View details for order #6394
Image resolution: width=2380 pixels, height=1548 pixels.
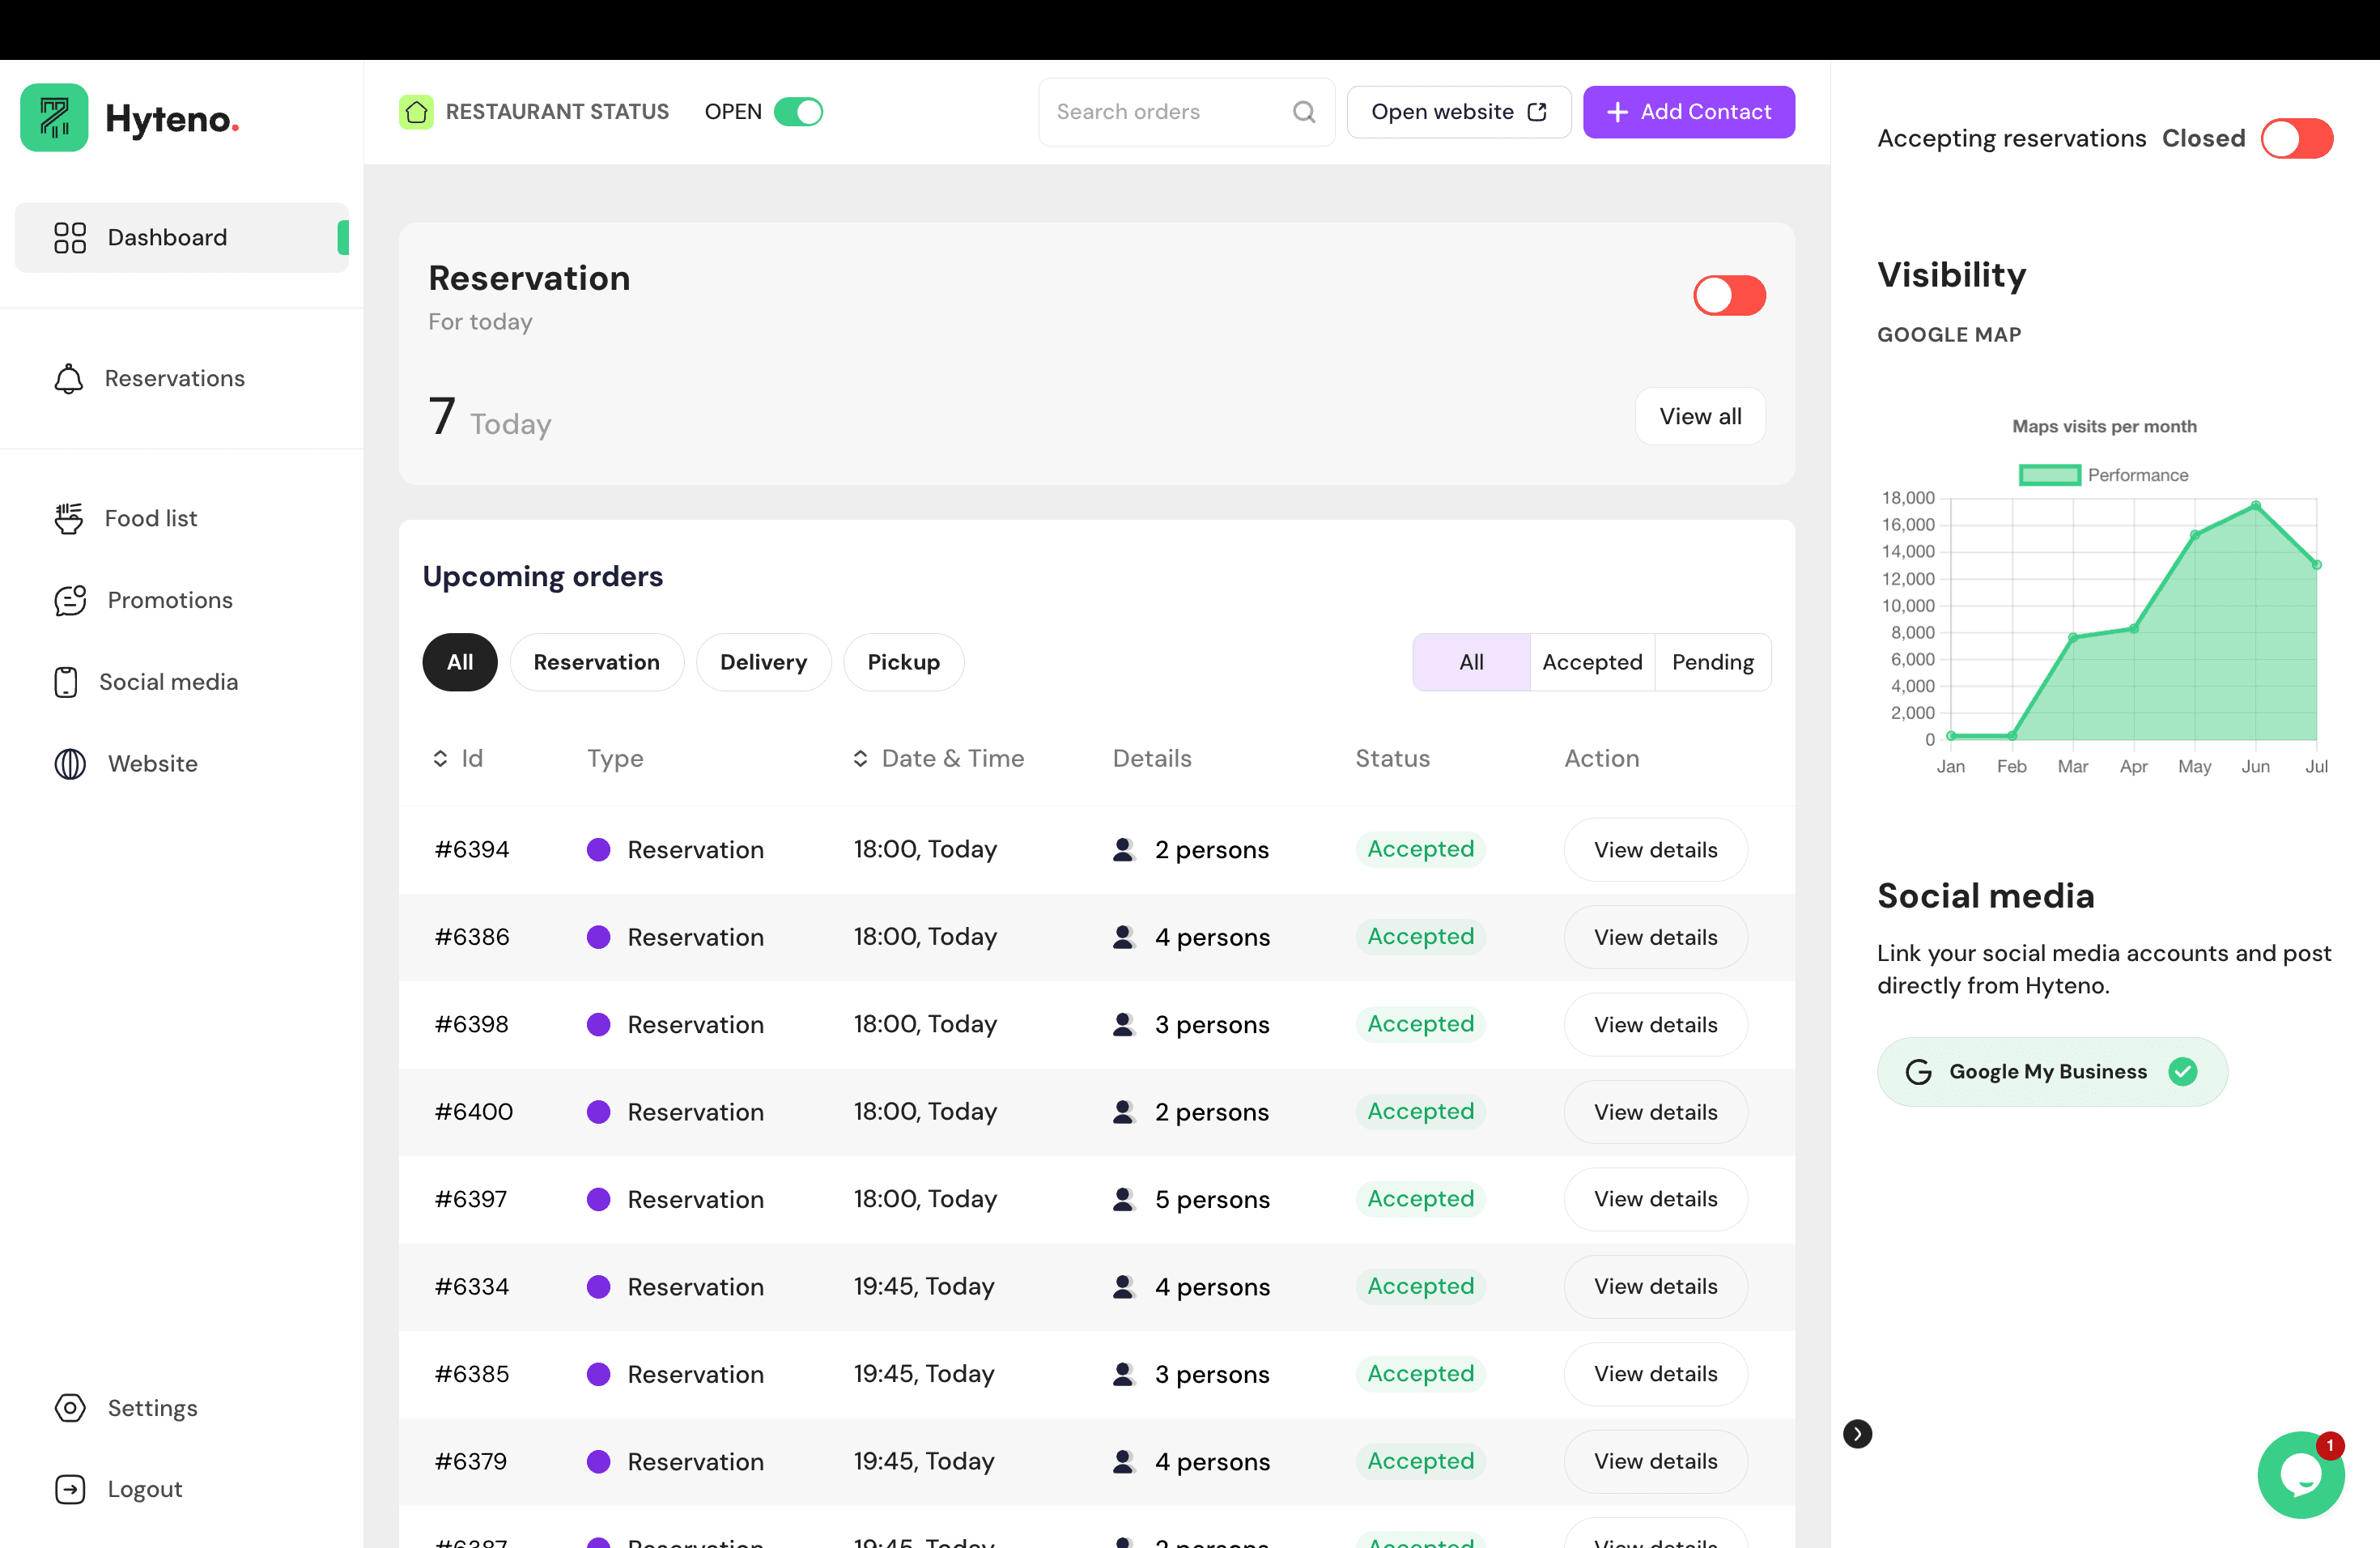(1655, 850)
